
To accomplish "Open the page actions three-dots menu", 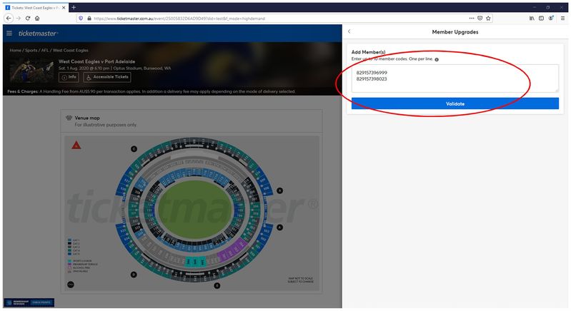I will (472, 18).
